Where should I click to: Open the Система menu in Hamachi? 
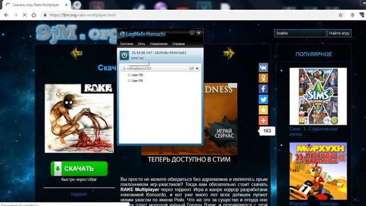click(126, 44)
